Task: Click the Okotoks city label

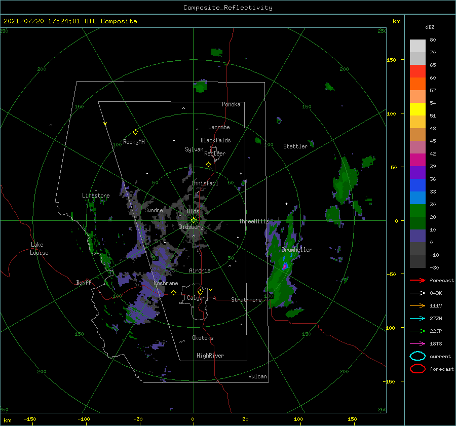Action: click(x=203, y=338)
